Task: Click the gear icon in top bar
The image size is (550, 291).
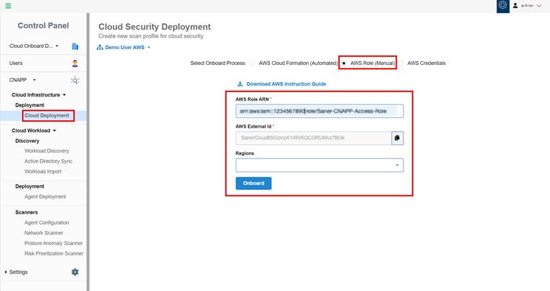Action: click(x=503, y=5)
